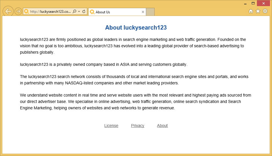272x156 pixels.
Task: Click the text 'NASDAQ-listed companies'
Action: click(x=89, y=83)
